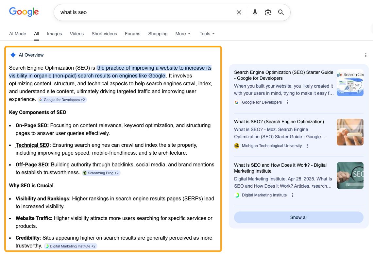This screenshot has width=373, height=254.
Task: Click the magnifying glass SEO thumbnail
Action: pos(350,176)
